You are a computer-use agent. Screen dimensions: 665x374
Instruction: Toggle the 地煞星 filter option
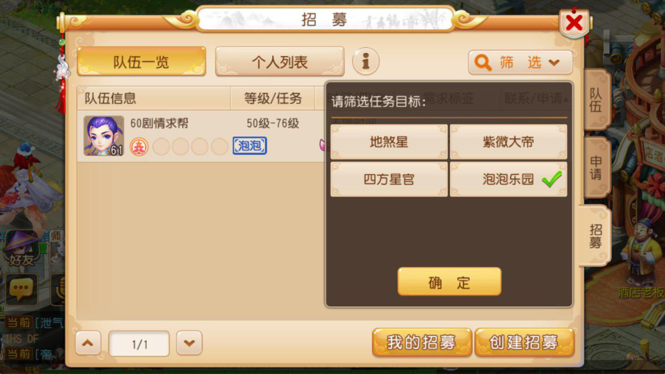[x=389, y=142]
